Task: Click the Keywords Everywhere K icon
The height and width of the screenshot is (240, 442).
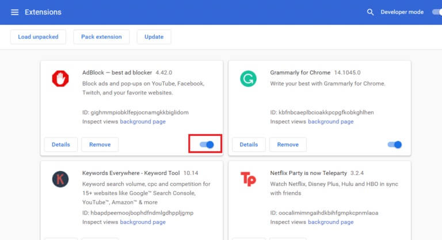Action: point(60,179)
